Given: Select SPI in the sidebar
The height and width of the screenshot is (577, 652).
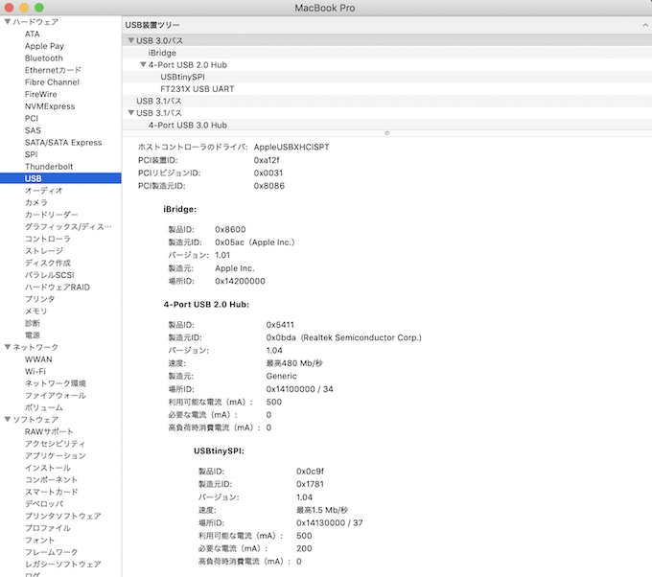Looking at the screenshot, I should [x=32, y=154].
